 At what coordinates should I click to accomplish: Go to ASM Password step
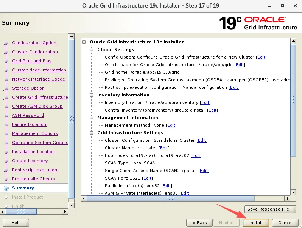coord(28,115)
